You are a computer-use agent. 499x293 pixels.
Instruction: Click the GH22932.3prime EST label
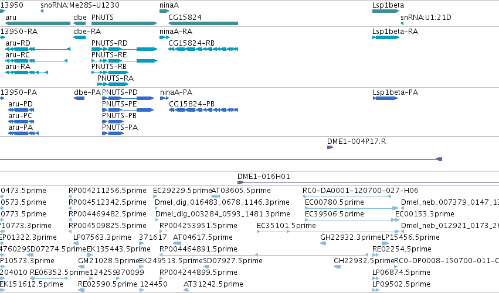pos(351,238)
